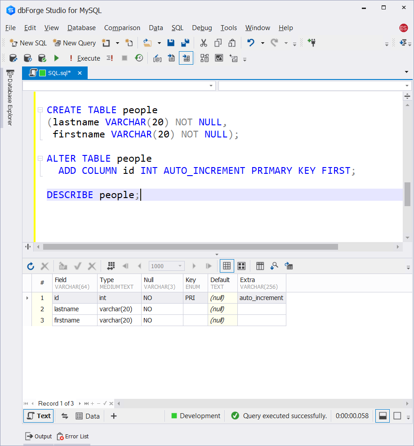Refresh the result grid data
The height and width of the screenshot is (446, 414).
(x=30, y=266)
